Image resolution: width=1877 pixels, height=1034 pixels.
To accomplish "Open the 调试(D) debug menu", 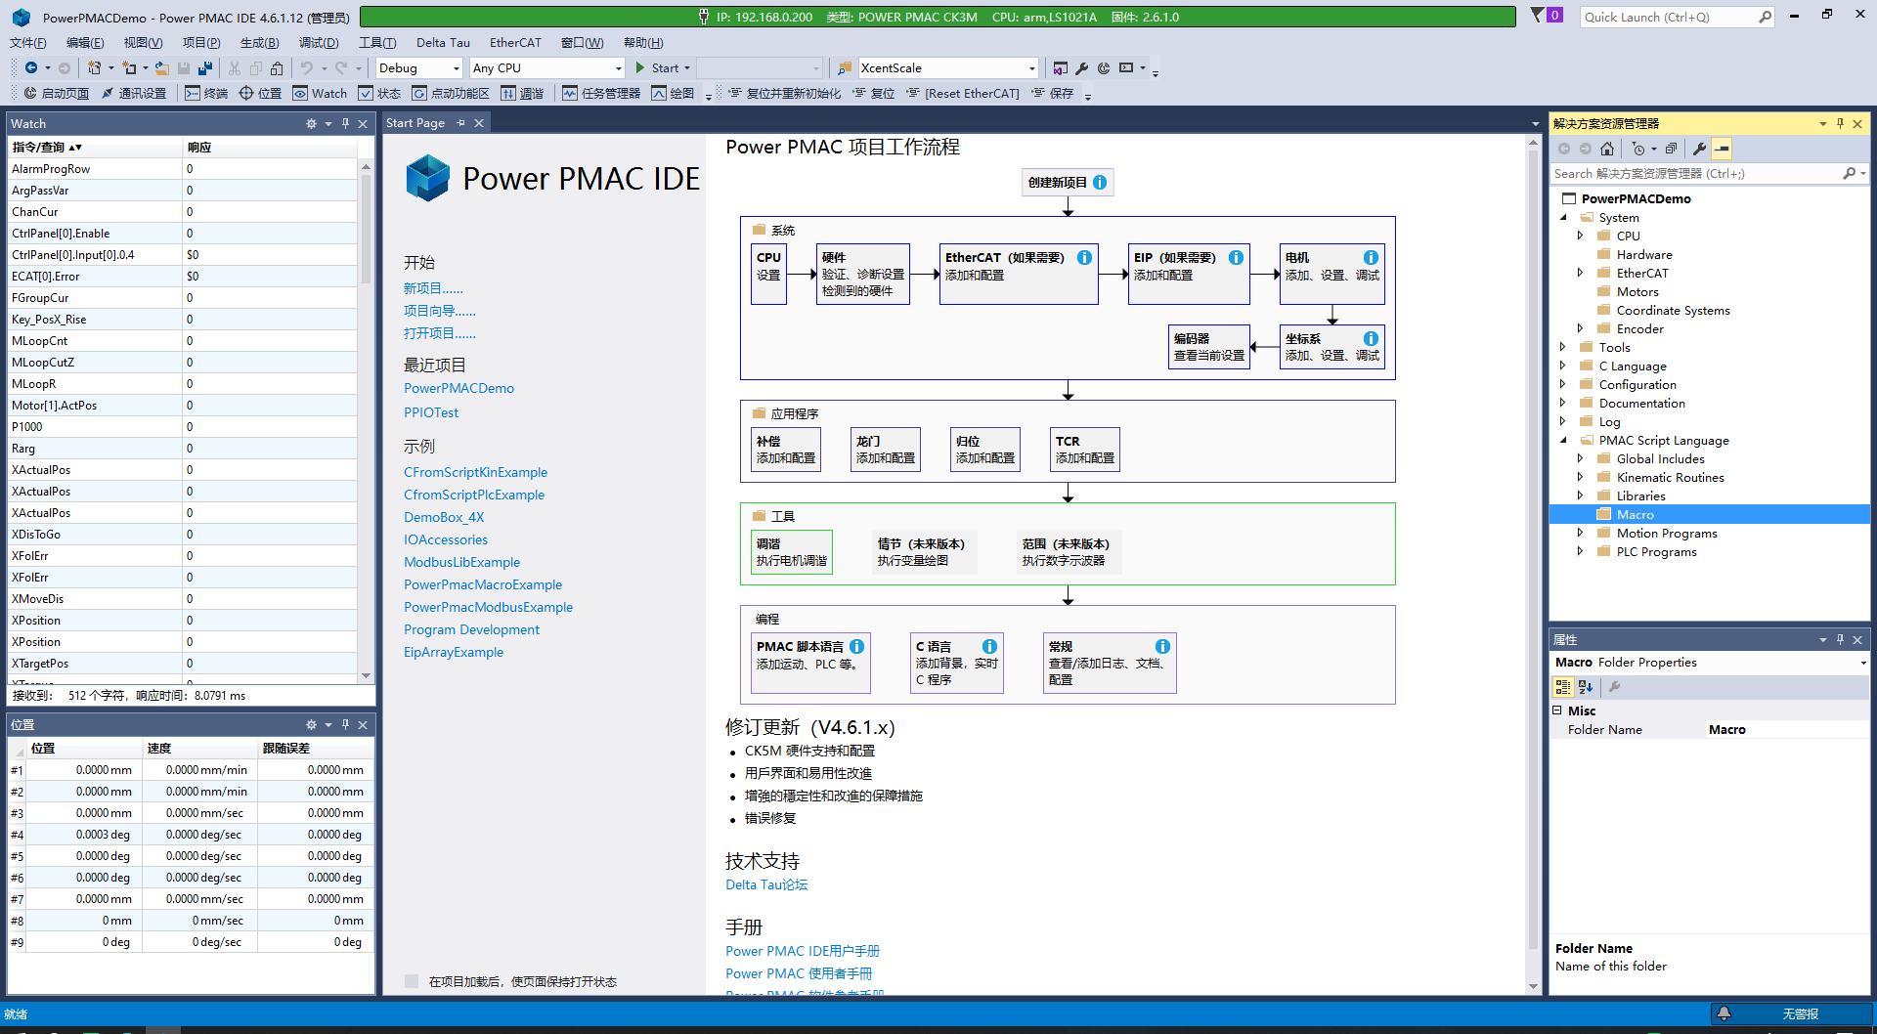I will pos(319,42).
